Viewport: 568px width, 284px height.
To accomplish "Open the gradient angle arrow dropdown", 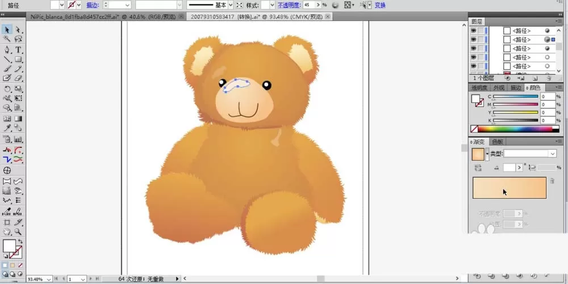I will (520, 168).
